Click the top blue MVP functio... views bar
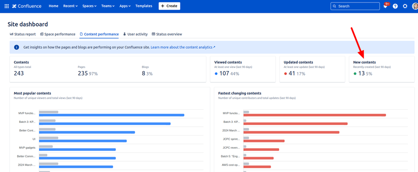The height and width of the screenshot is (172, 418). pyautogui.click(x=111, y=115)
